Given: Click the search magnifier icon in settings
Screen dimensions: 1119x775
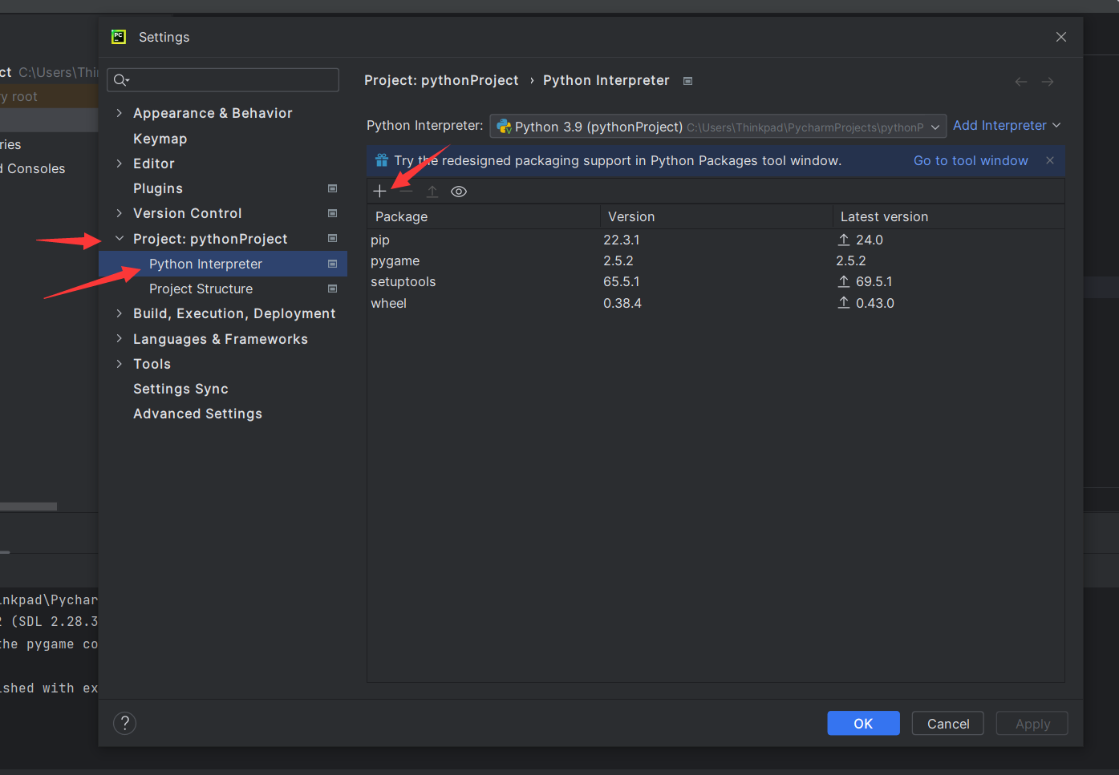Looking at the screenshot, I should pyautogui.click(x=121, y=80).
